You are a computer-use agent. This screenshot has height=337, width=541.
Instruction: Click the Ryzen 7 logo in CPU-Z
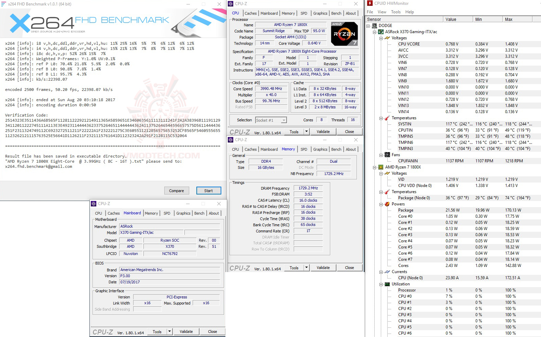pyautogui.click(x=344, y=34)
